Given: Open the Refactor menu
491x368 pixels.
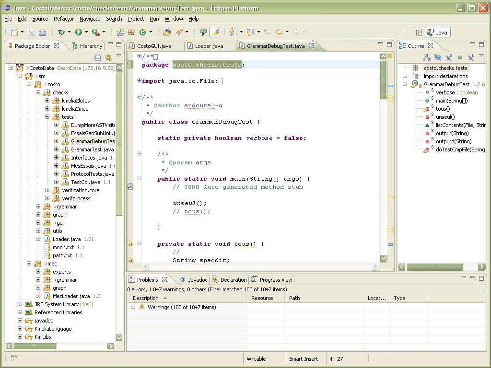Looking at the screenshot, I should coord(64,19).
